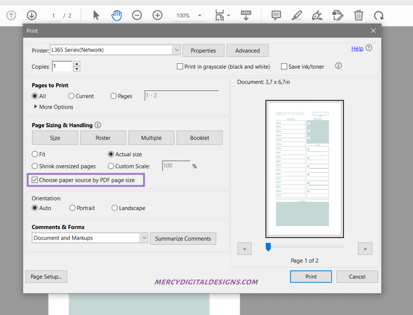Uncheck Choose paper source by PDF page size
This screenshot has width=413, height=315.
(35, 179)
